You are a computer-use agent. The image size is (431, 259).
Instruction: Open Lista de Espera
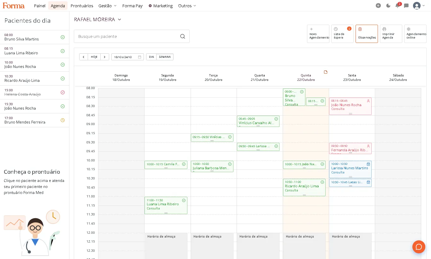[x=342, y=34]
